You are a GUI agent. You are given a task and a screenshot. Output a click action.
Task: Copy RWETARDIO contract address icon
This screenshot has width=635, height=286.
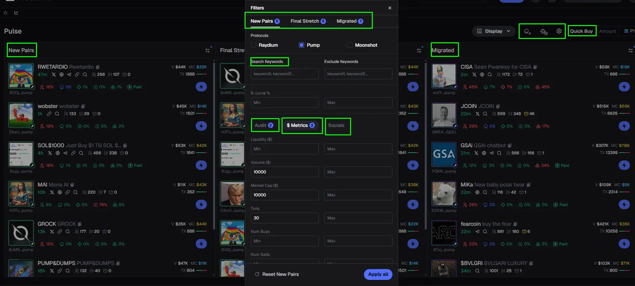[98, 67]
